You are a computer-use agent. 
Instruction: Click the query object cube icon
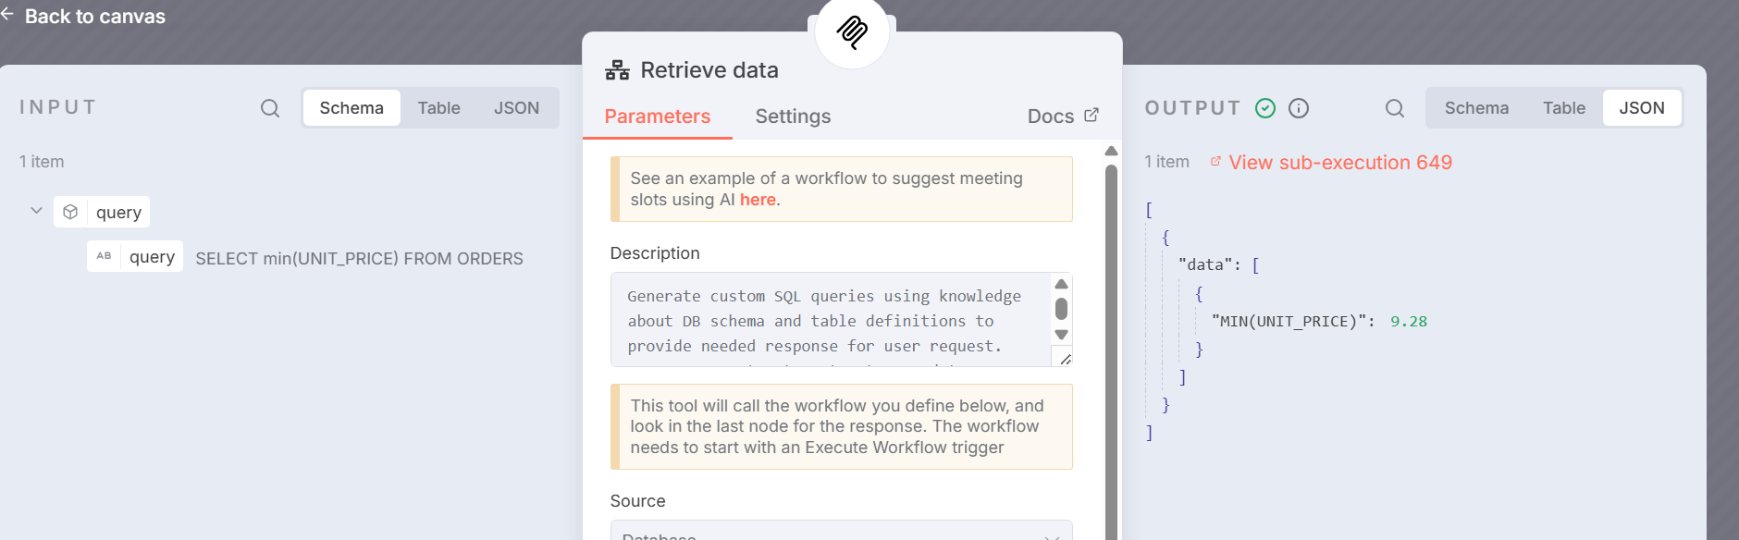70,212
